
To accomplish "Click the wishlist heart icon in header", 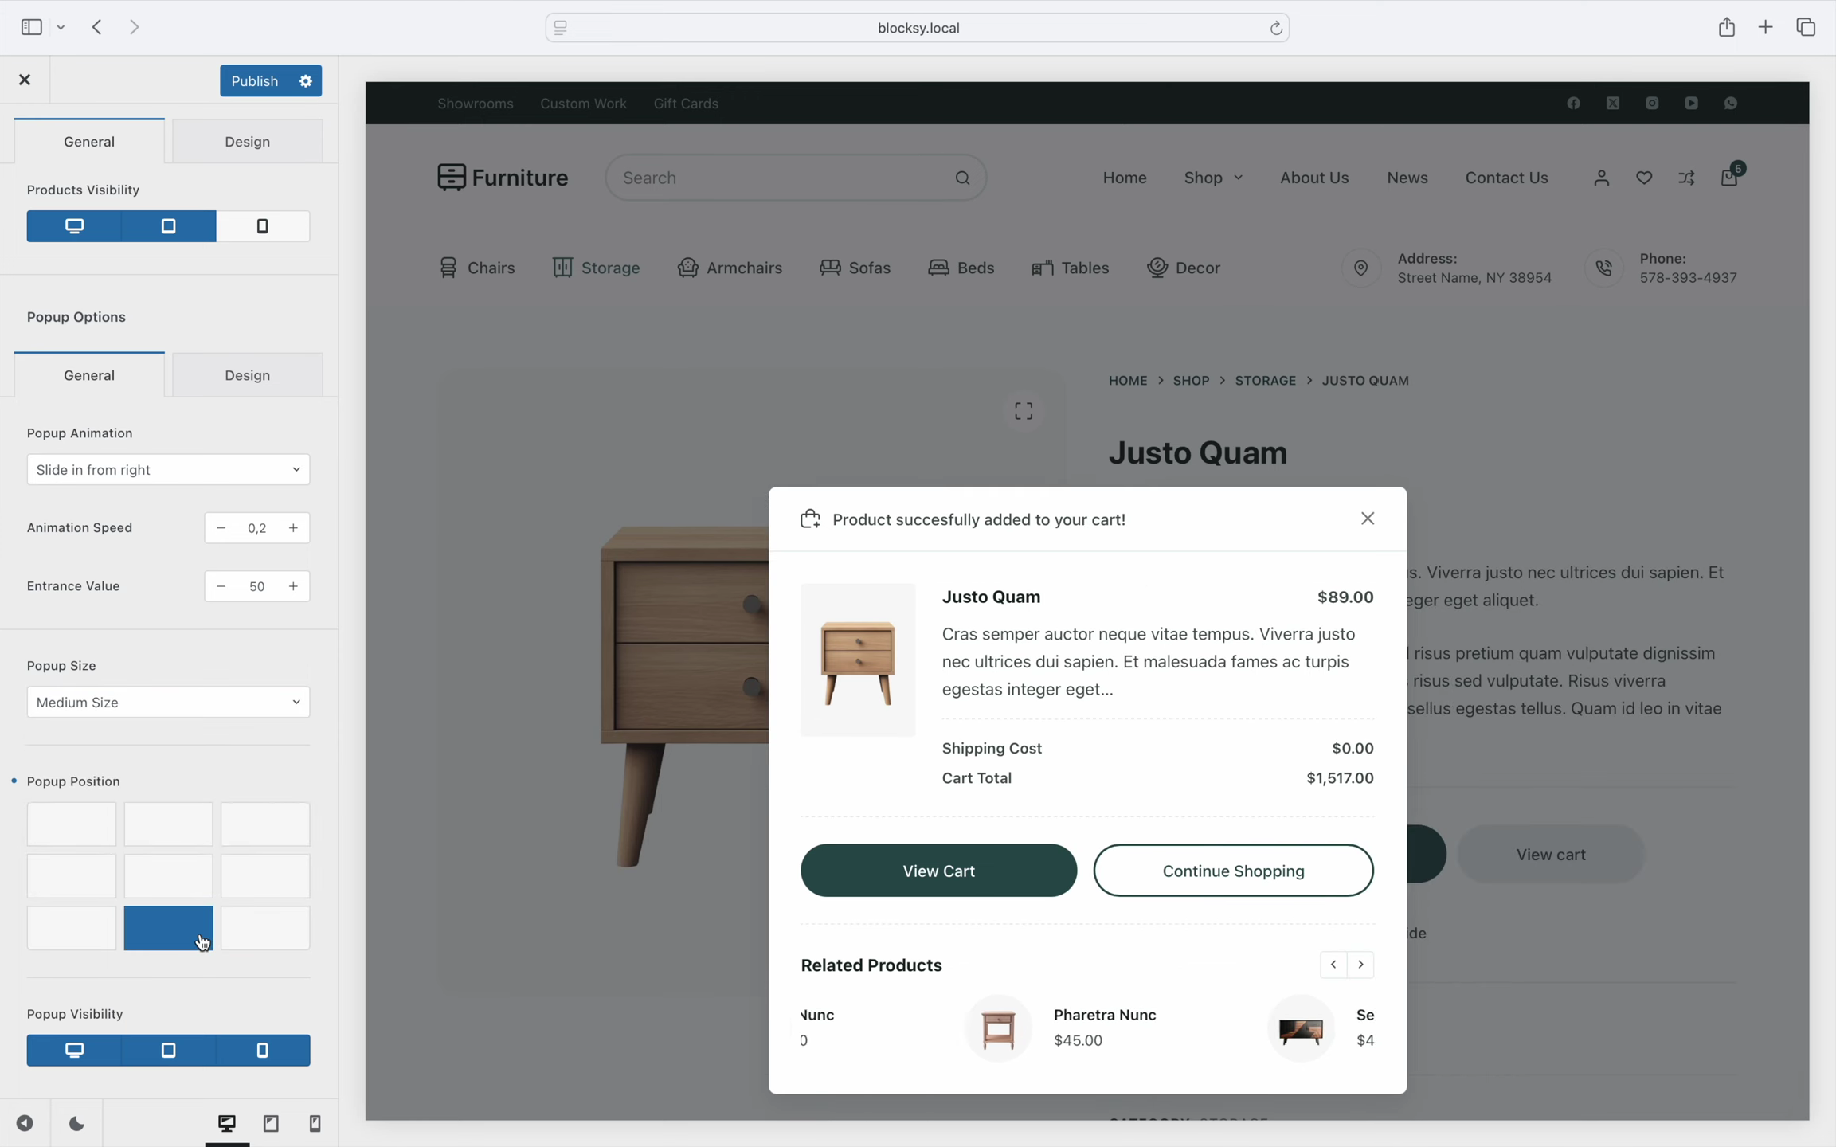I will (1644, 178).
